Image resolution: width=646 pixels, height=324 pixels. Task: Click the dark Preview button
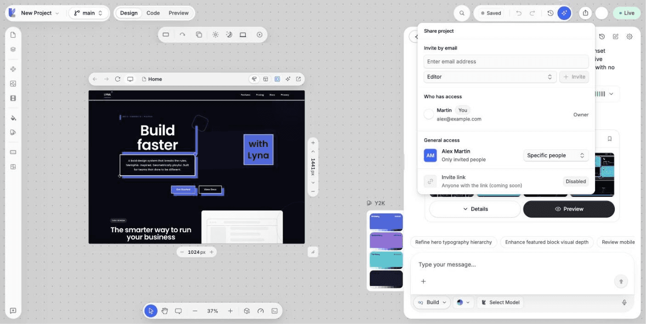pos(569,209)
